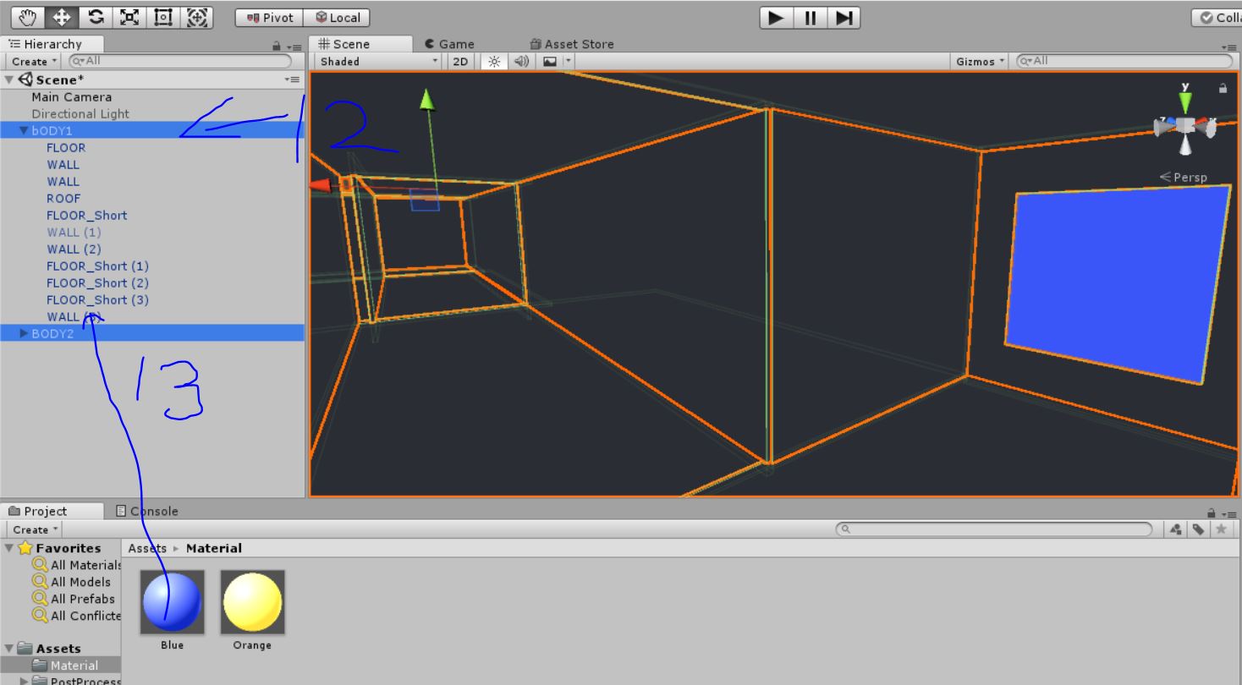1242x685 pixels.
Task: Select the FLOOR object
Action: coord(66,147)
